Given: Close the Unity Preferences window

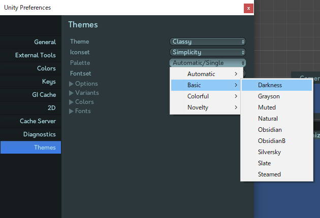Looking at the screenshot, I should click(x=248, y=8).
